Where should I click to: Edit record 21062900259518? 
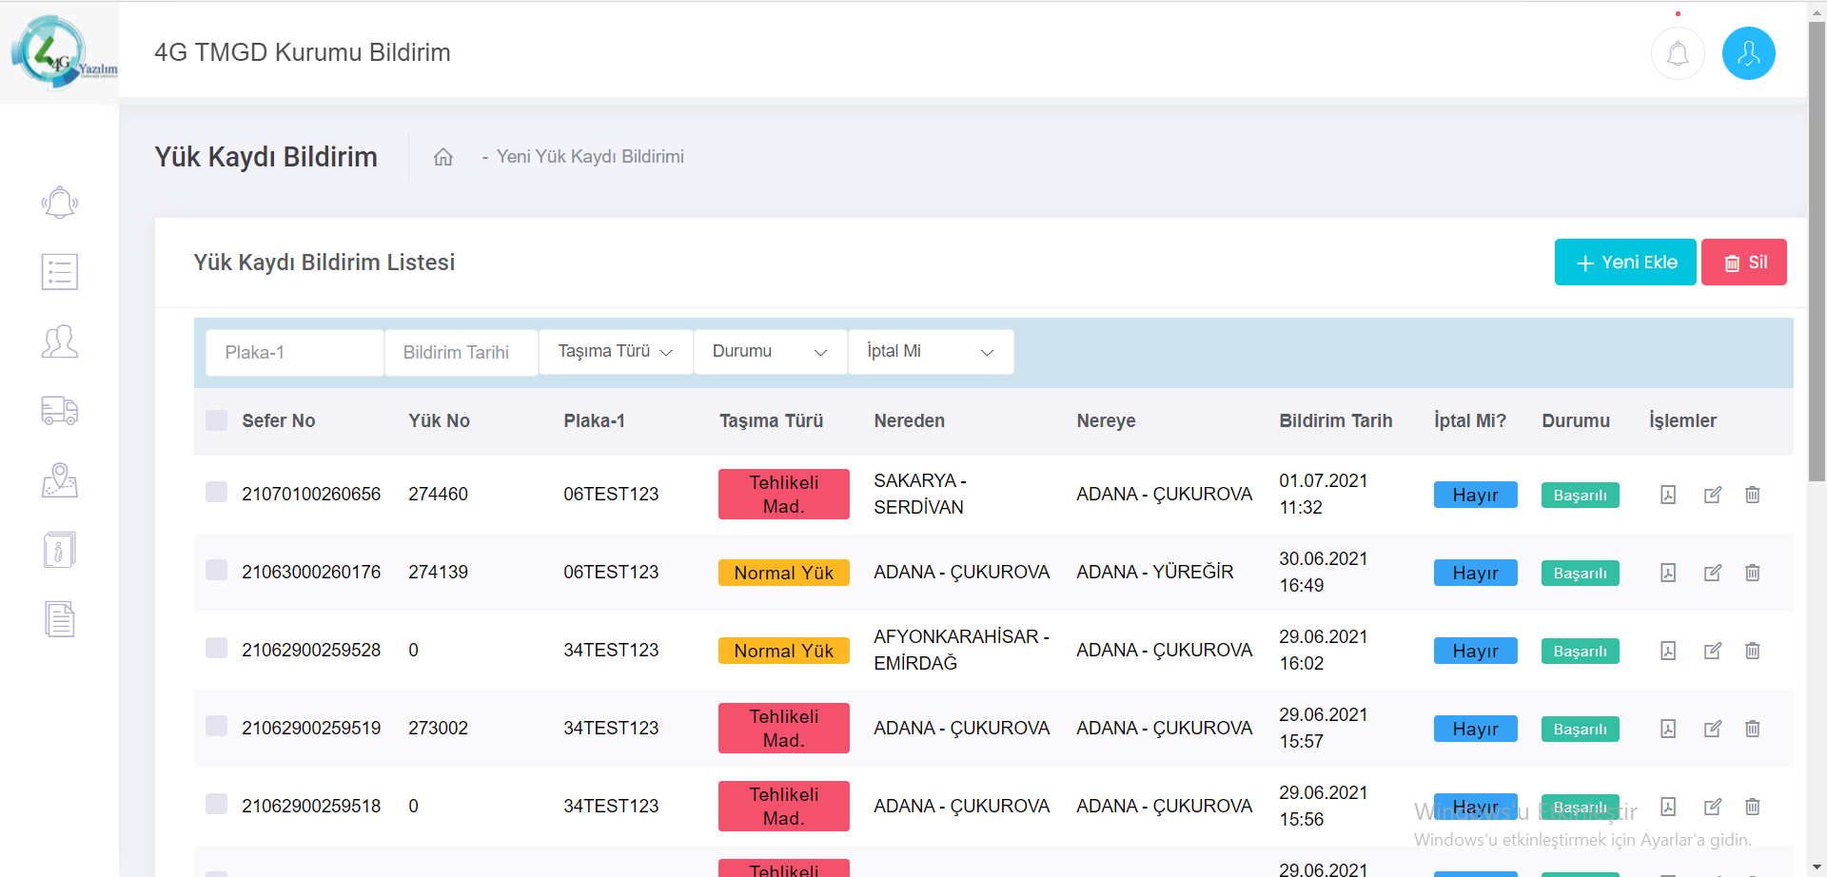click(x=1713, y=807)
